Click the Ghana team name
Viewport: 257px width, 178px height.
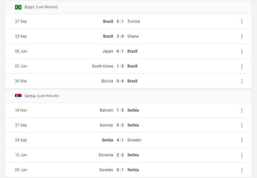coord(133,36)
